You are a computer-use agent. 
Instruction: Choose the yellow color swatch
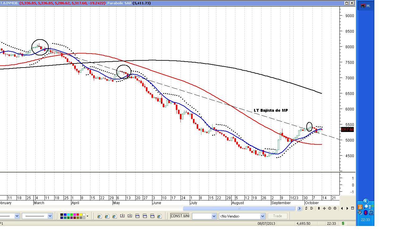81,214
